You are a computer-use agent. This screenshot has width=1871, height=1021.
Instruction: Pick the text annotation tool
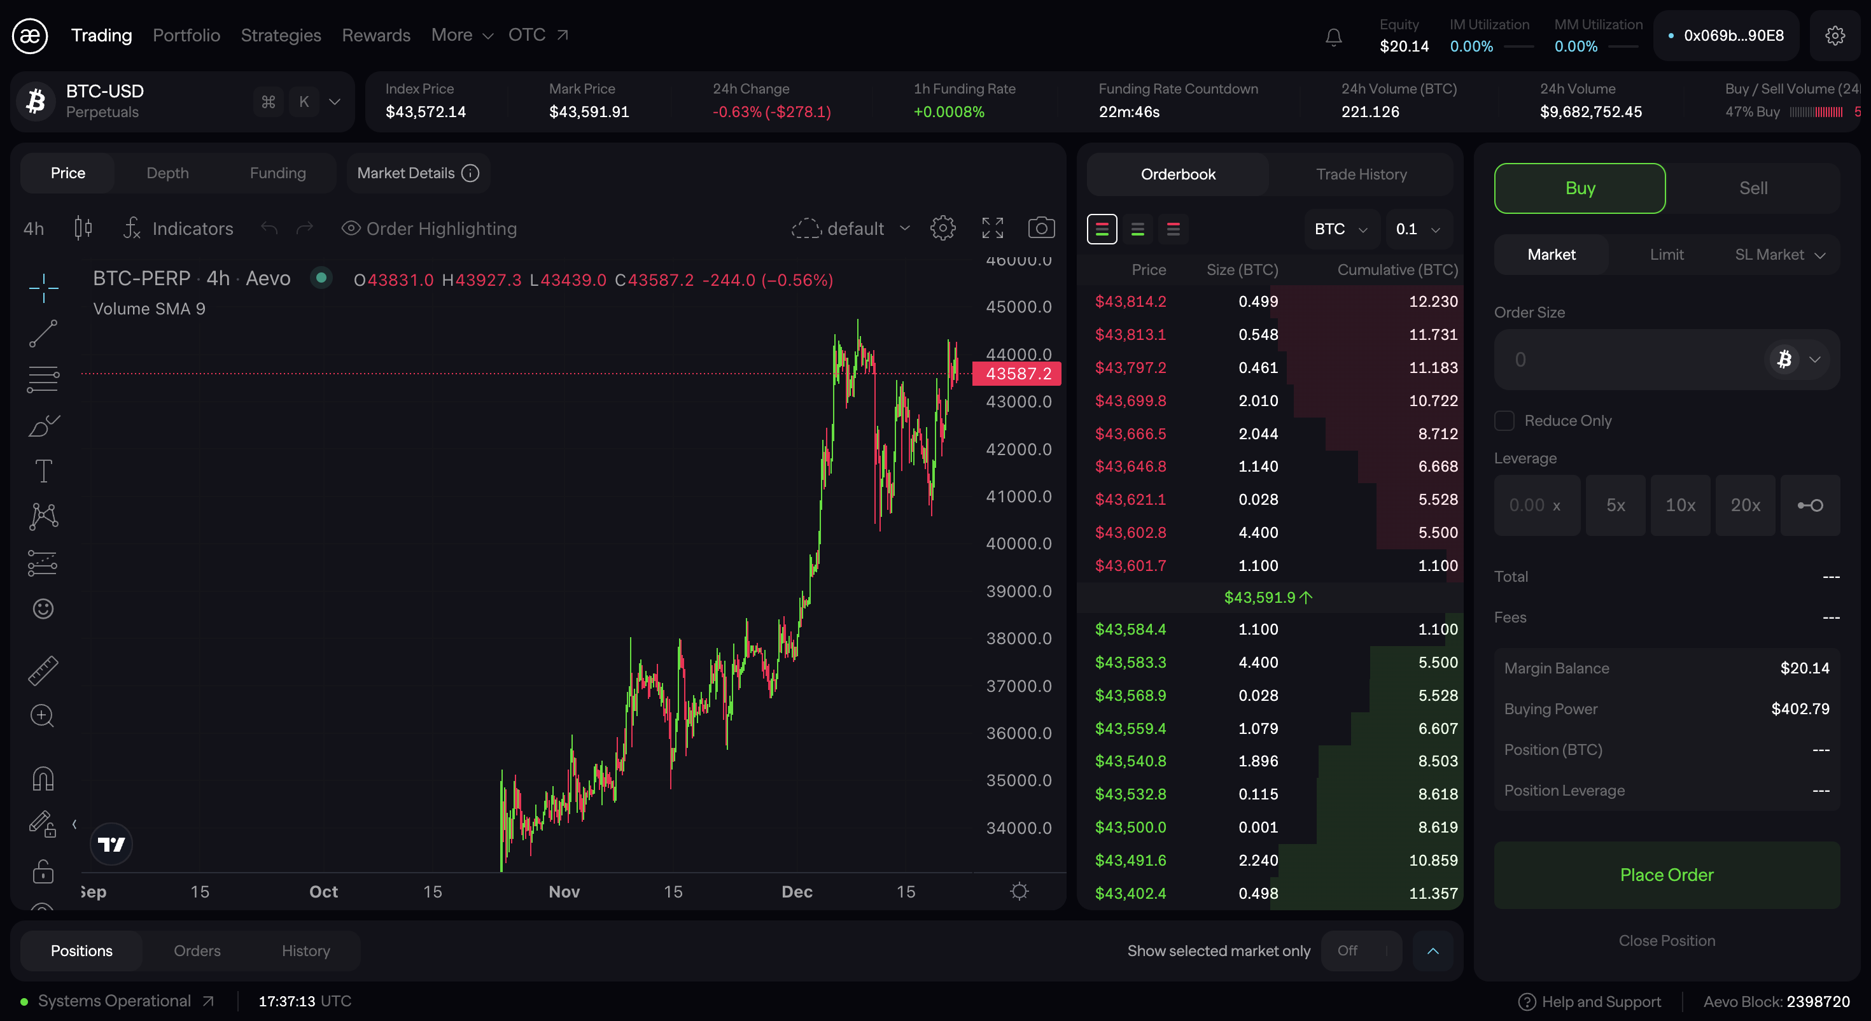(x=43, y=470)
